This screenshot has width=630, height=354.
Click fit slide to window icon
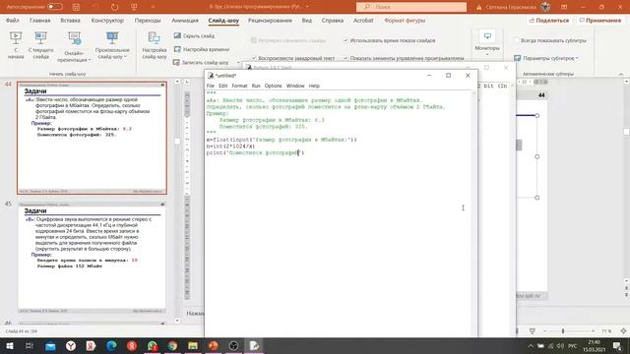(x=623, y=331)
